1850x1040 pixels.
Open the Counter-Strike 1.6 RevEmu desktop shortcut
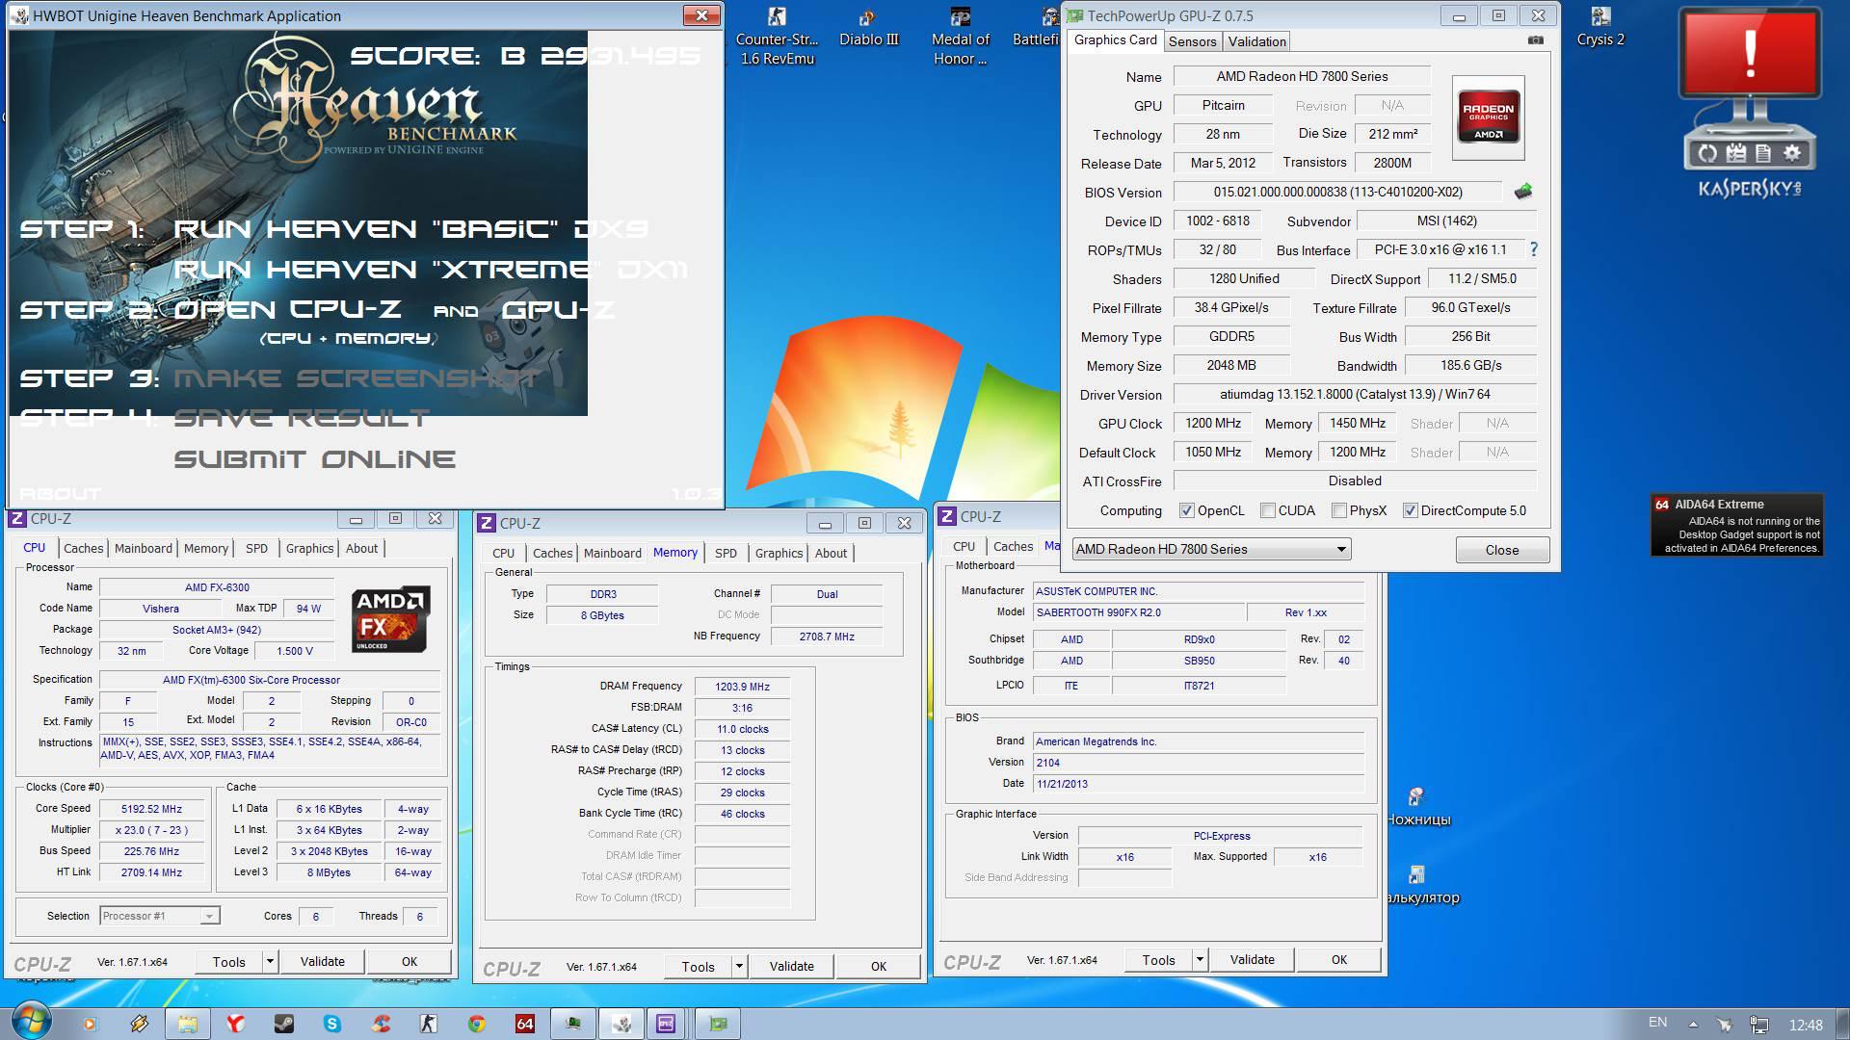[x=777, y=37]
